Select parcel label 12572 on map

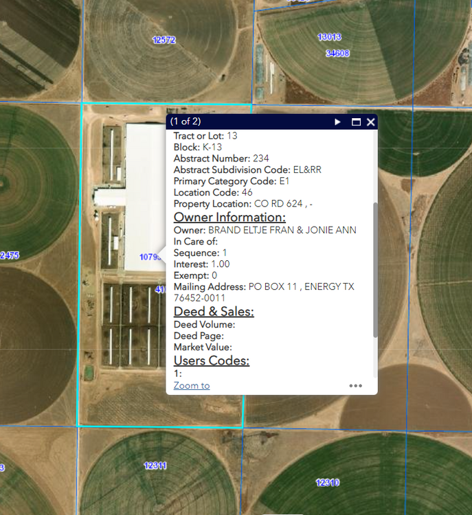(164, 41)
